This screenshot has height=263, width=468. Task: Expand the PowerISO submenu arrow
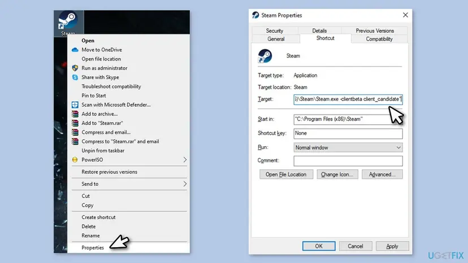(185, 160)
